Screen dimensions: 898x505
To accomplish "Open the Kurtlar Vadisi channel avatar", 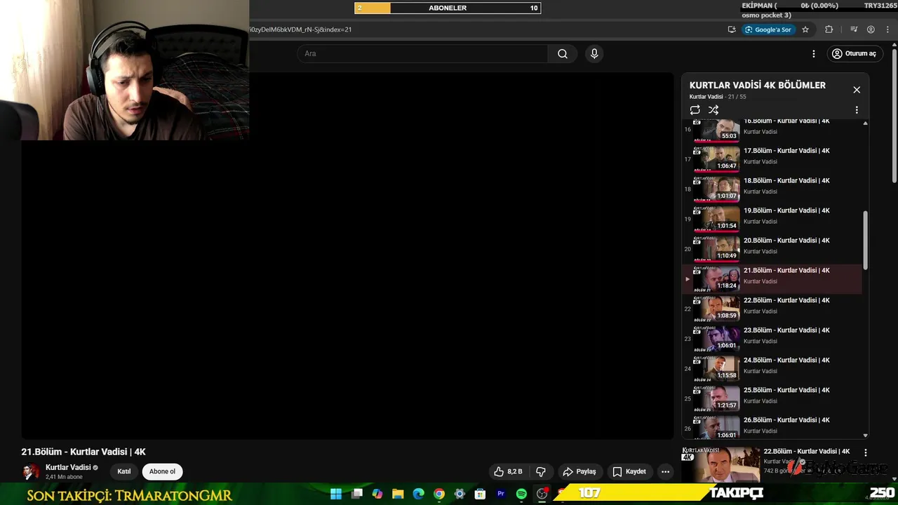I will tap(31, 472).
